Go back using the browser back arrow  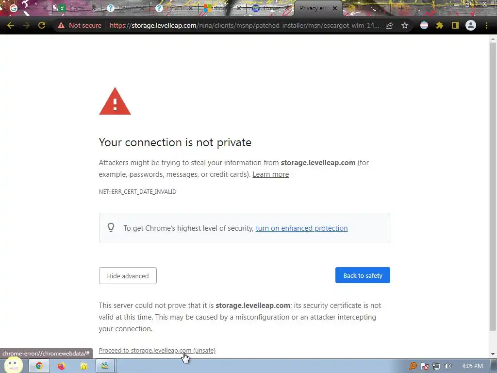pos(11,25)
